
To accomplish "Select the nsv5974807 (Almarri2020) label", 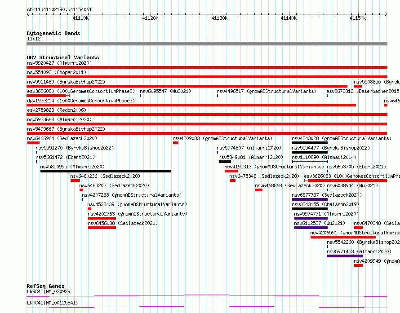I will tap(249, 148).
